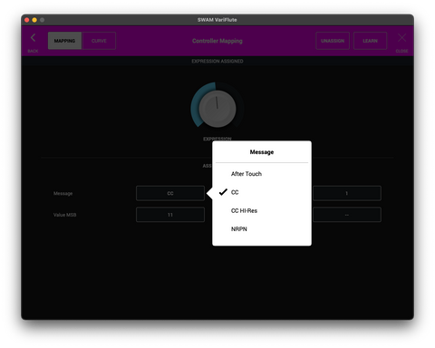Switch to the Curve tab

click(x=99, y=41)
